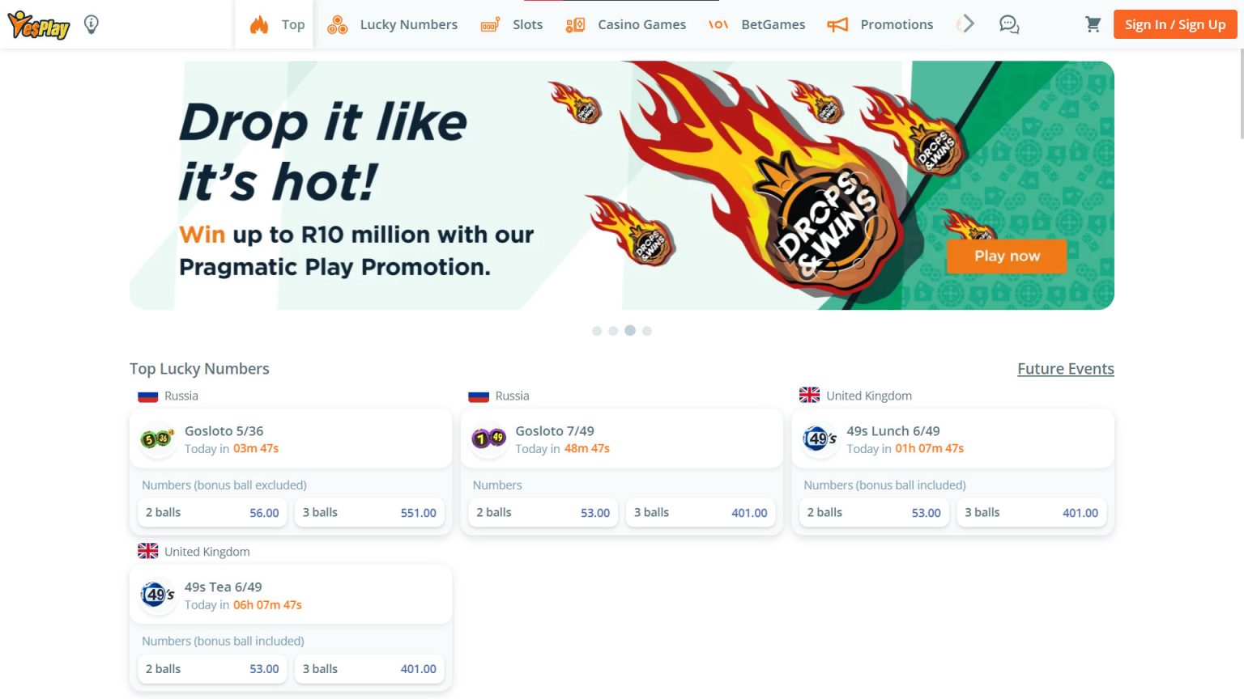Select the second carousel dot
The height and width of the screenshot is (699, 1244).
(613, 331)
